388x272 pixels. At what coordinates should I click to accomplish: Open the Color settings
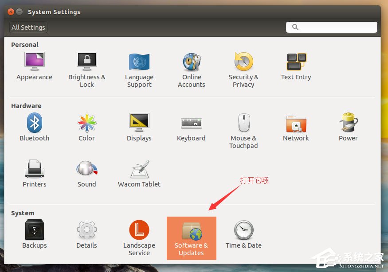click(x=86, y=126)
